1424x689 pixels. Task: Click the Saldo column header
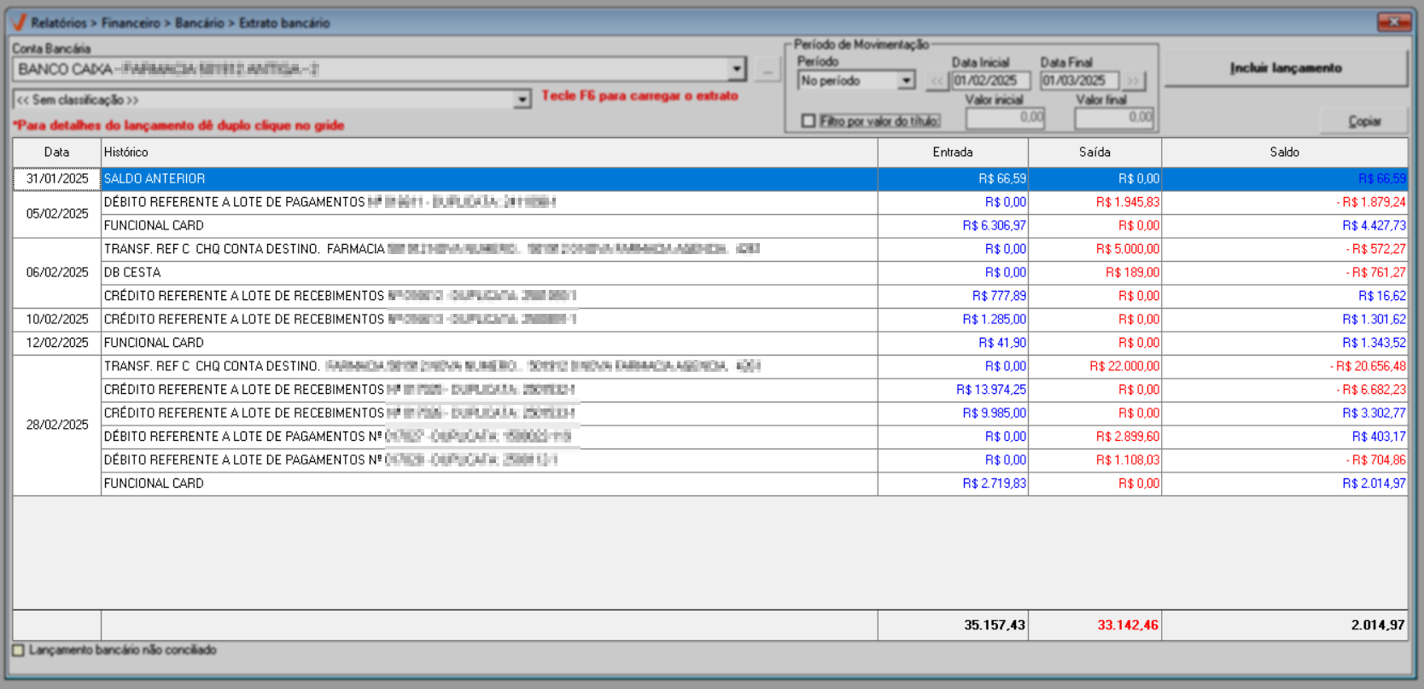tap(1284, 153)
